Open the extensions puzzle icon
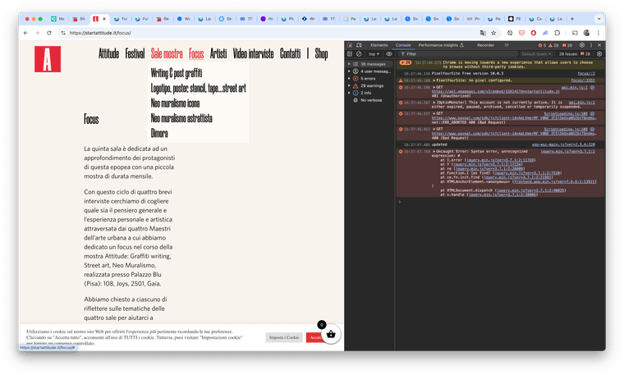Image resolution: width=624 pixels, height=375 pixels. pos(557,33)
